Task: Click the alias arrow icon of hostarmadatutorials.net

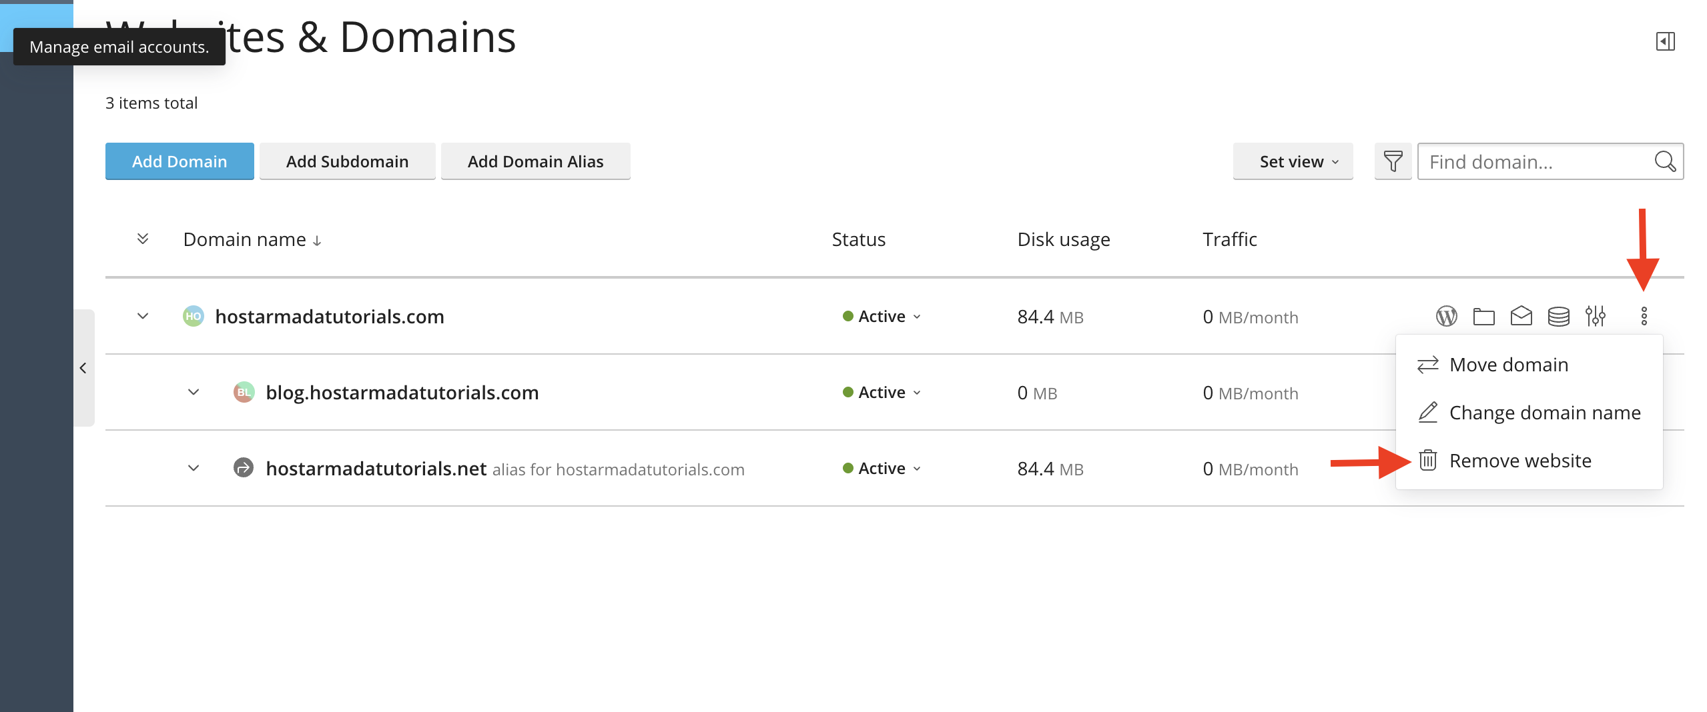Action: coord(244,468)
